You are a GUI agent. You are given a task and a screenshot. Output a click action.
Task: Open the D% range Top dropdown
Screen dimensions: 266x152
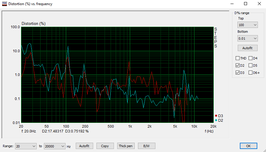[x=247, y=25]
